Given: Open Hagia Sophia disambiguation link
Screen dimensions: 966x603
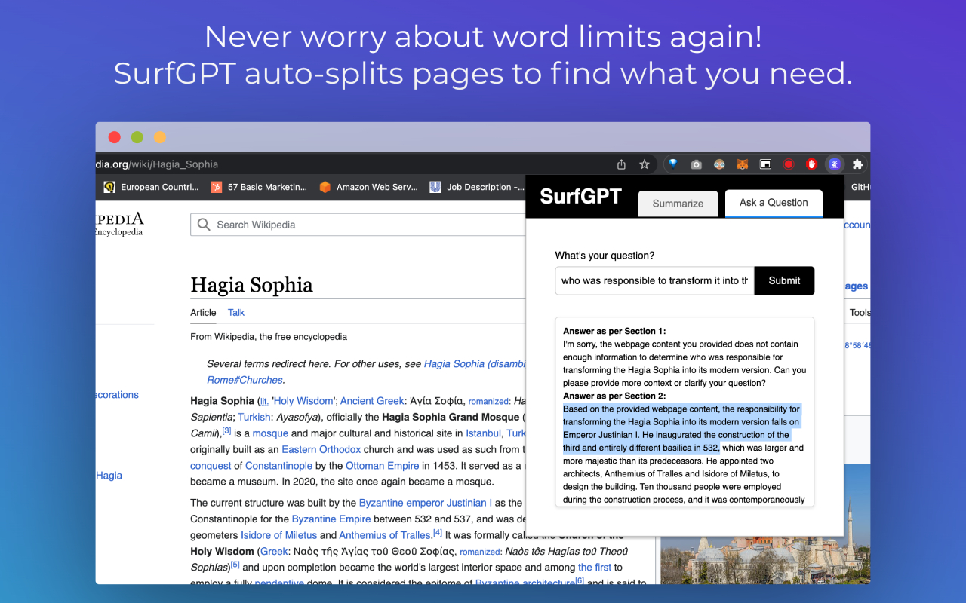Looking at the screenshot, I should click(475, 363).
